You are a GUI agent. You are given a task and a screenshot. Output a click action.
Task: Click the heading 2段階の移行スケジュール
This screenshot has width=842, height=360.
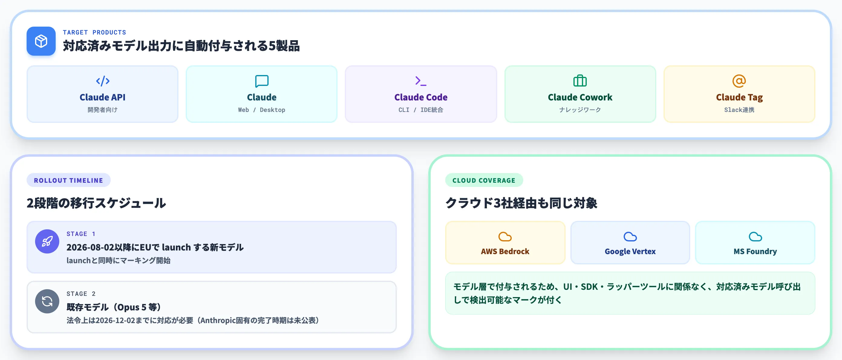click(x=96, y=203)
